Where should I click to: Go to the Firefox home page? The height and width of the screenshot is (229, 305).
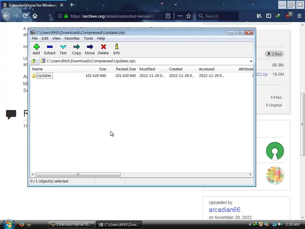pos(35,16)
